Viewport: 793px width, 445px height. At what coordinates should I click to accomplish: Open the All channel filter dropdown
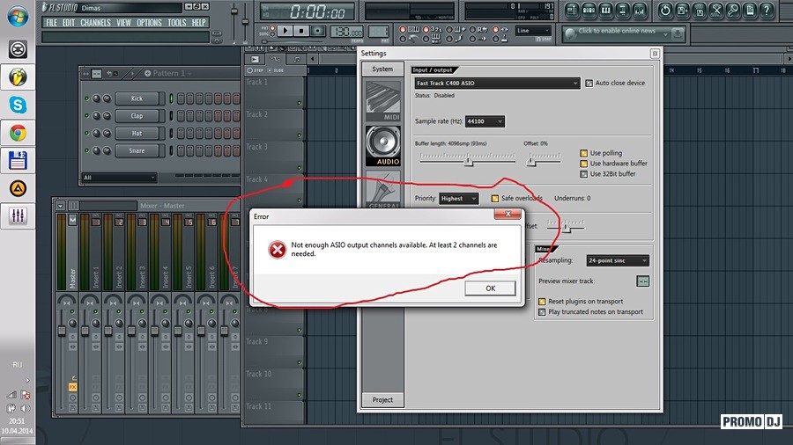(119, 178)
